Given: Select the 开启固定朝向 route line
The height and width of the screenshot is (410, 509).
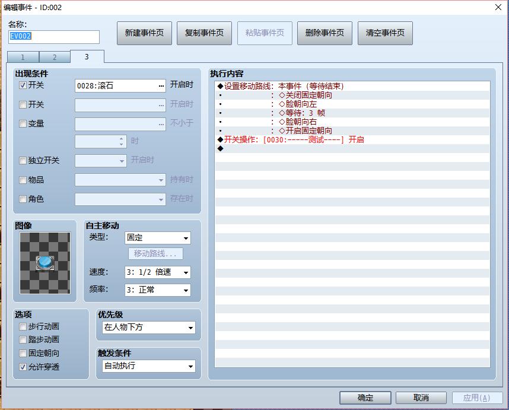Looking at the screenshot, I should click(x=352, y=131).
